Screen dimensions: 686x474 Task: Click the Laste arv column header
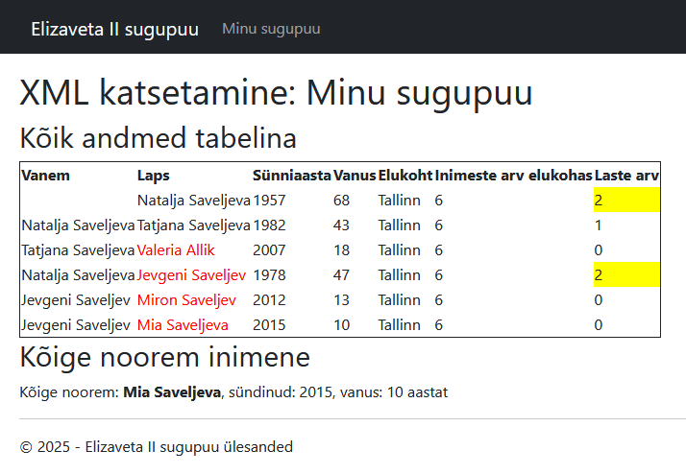pos(626,176)
